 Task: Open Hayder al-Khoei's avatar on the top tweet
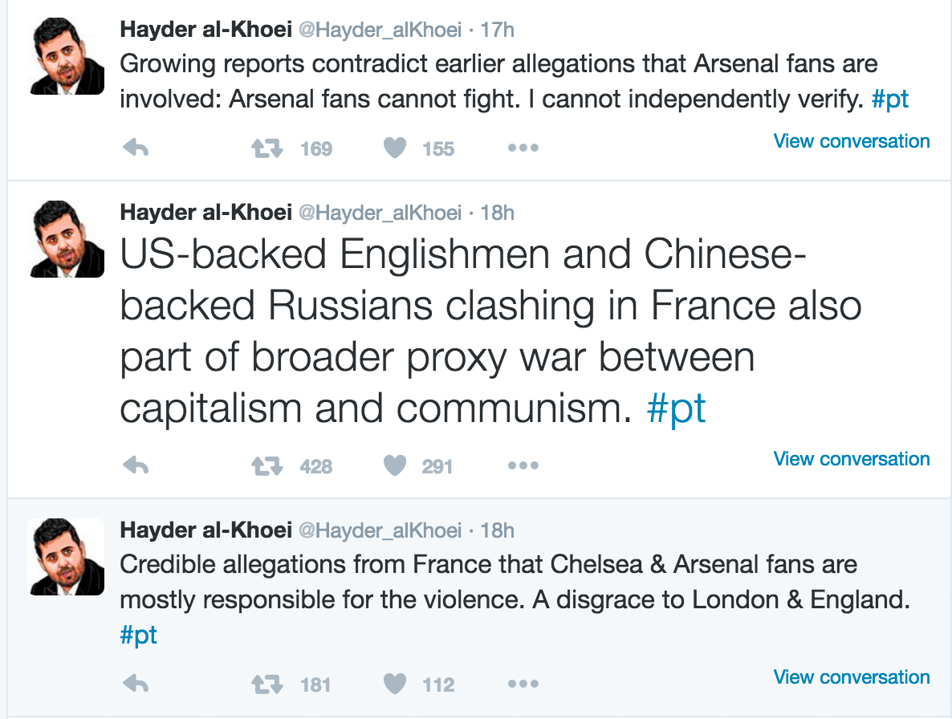tap(67, 56)
